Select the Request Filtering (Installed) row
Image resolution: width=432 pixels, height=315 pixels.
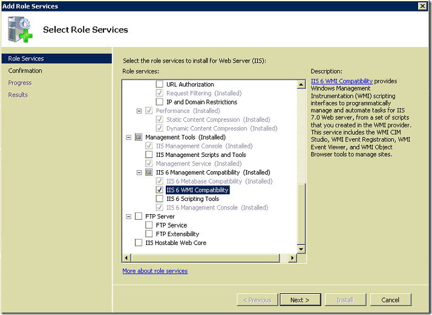pos(204,93)
